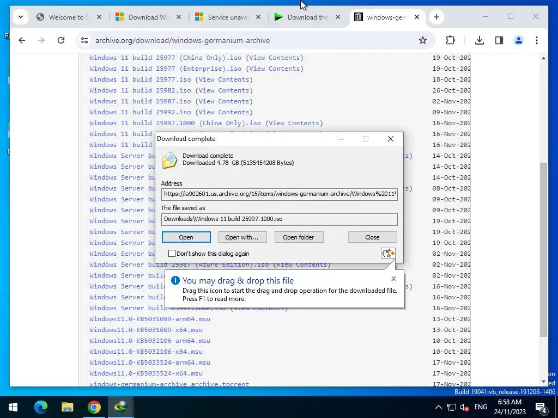View Contents of build 25992.iso
This screenshot has width=558, height=418.
click(224, 112)
